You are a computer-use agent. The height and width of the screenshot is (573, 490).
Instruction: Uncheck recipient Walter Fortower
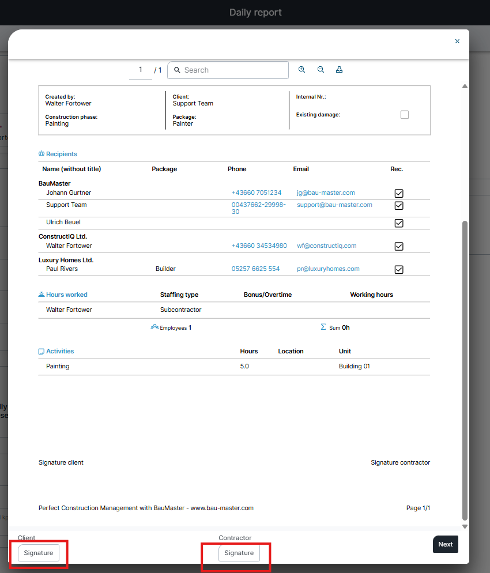[x=399, y=246]
